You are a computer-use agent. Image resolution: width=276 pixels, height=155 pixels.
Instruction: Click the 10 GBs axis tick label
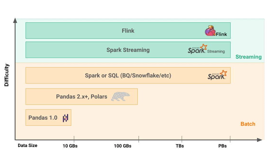coord(70,146)
